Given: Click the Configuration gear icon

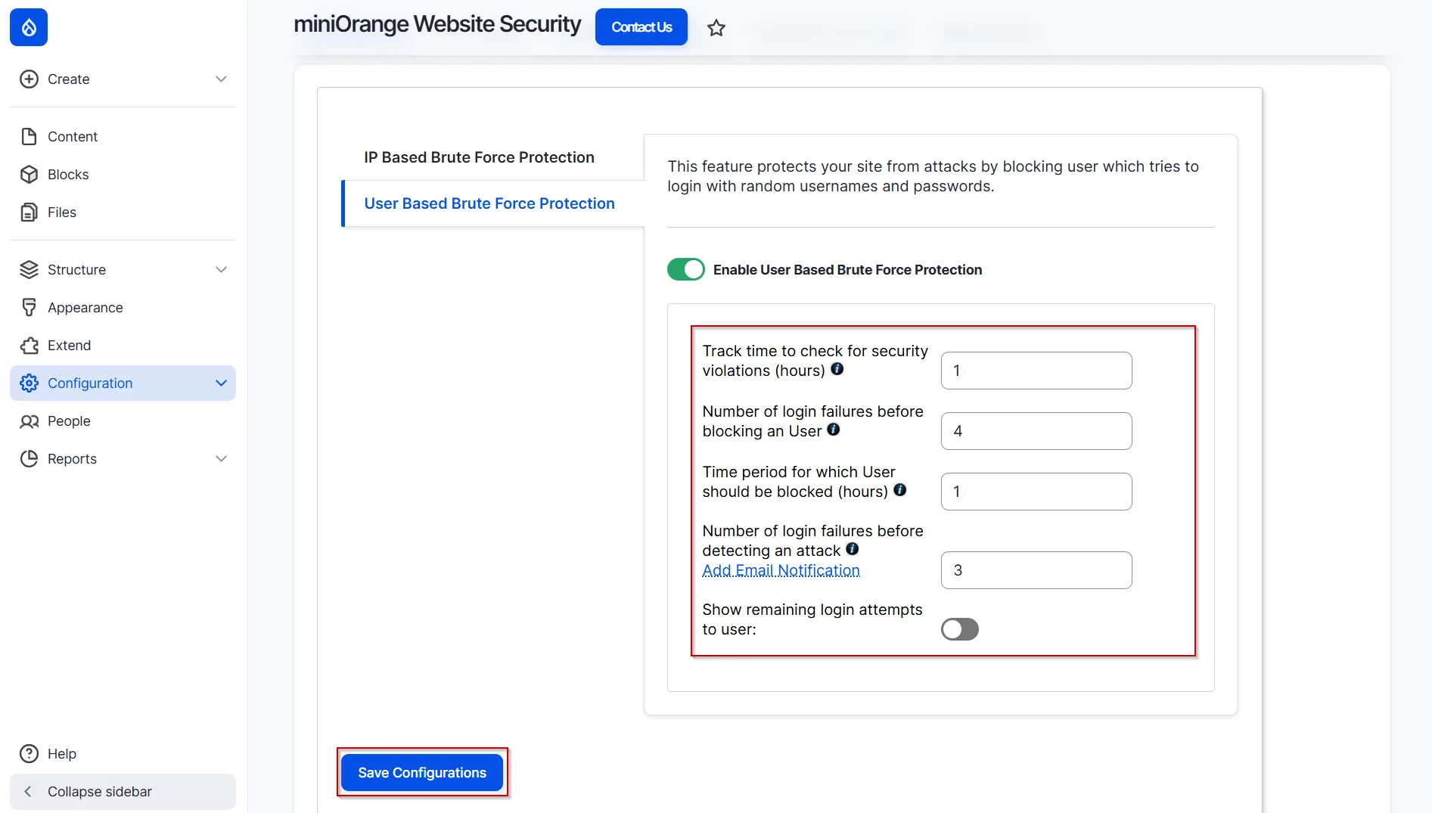Looking at the screenshot, I should tap(29, 383).
